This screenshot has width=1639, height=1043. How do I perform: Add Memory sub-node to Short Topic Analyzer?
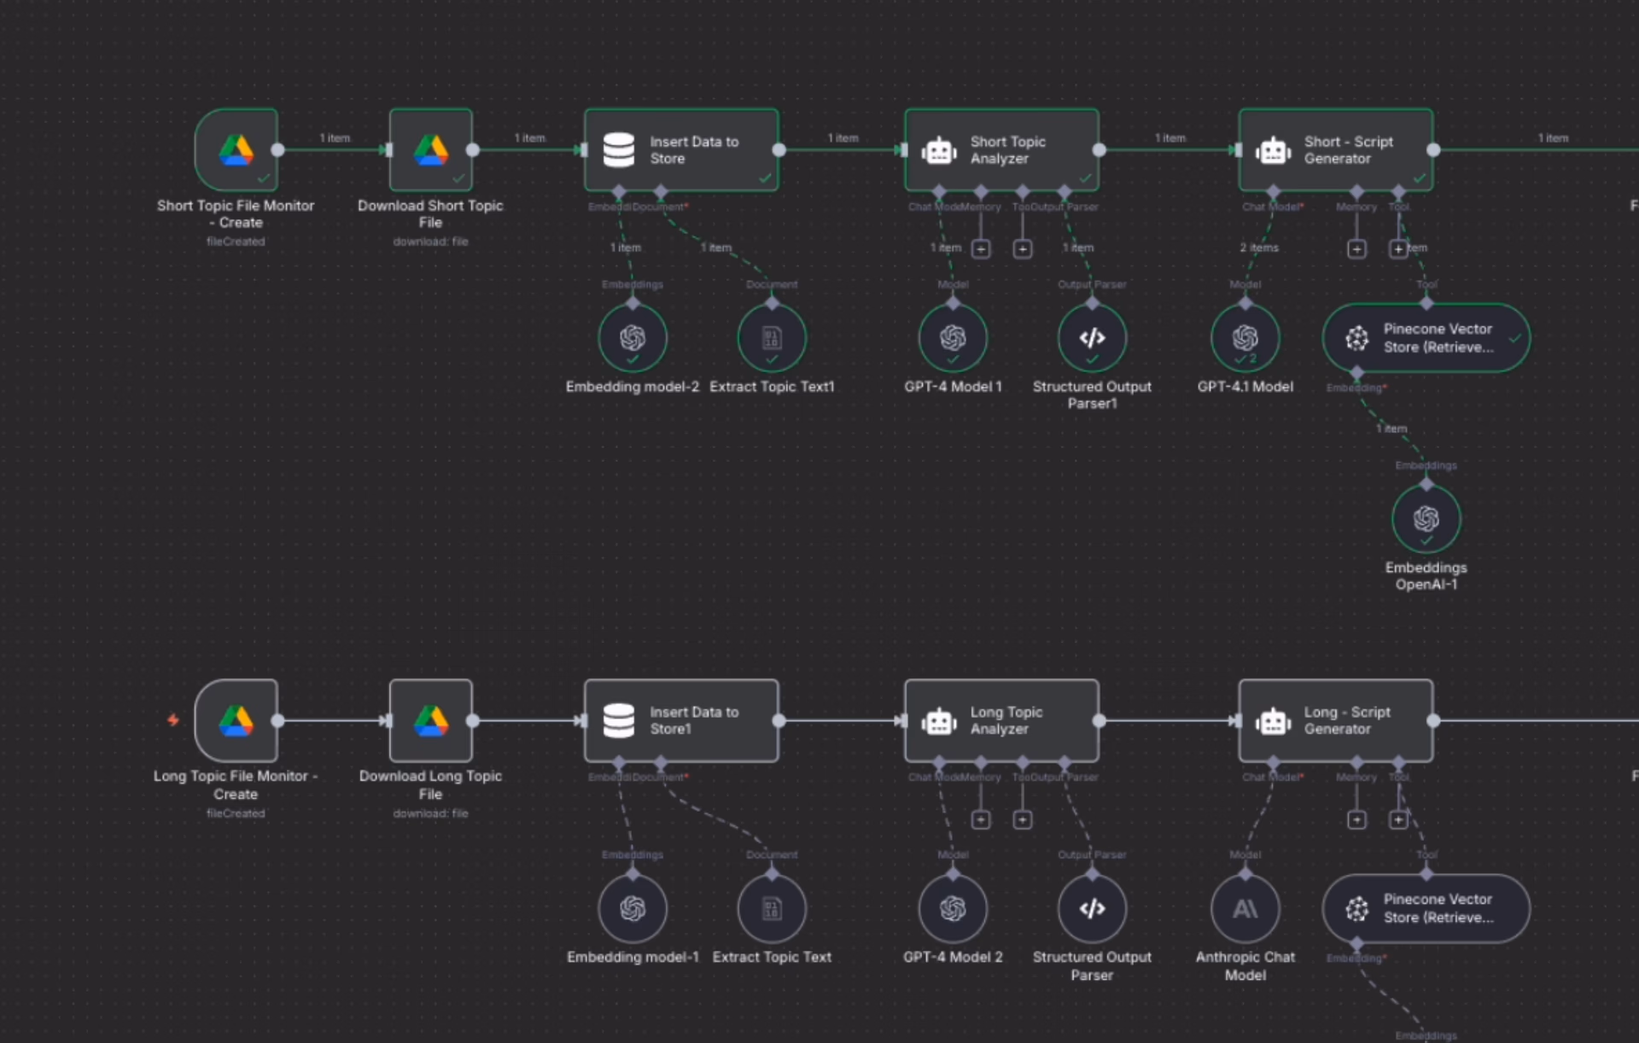click(x=981, y=249)
